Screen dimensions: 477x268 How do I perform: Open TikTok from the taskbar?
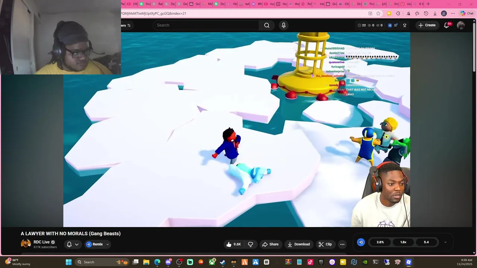310,262
